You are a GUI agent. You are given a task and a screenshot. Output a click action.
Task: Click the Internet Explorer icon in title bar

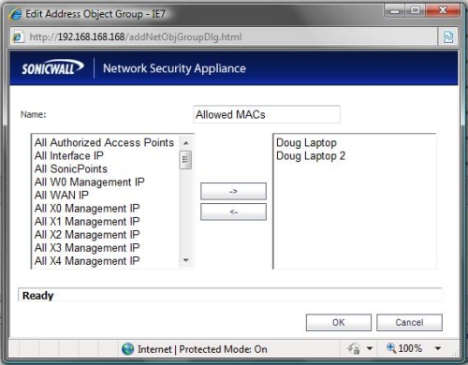click(x=16, y=14)
